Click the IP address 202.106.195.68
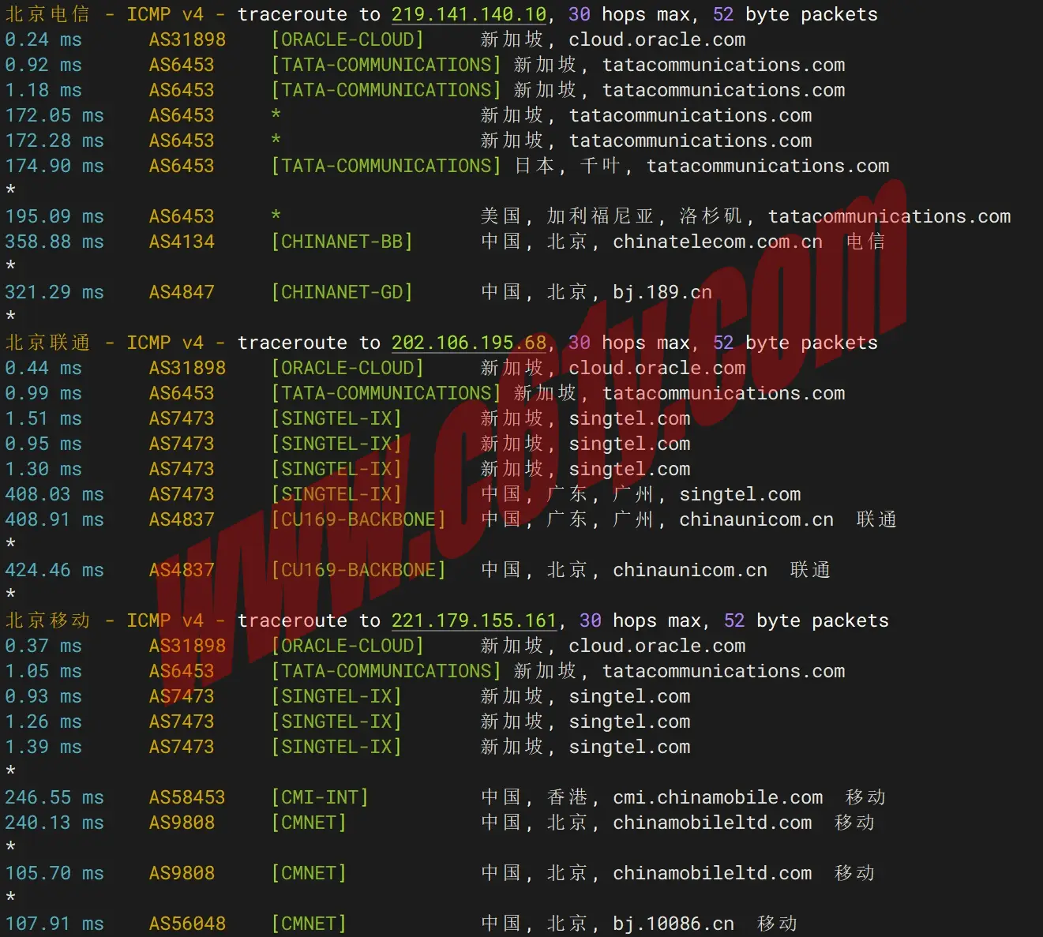Image resolution: width=1043 pixels, height=937 pixels. (x=469, y=343)
